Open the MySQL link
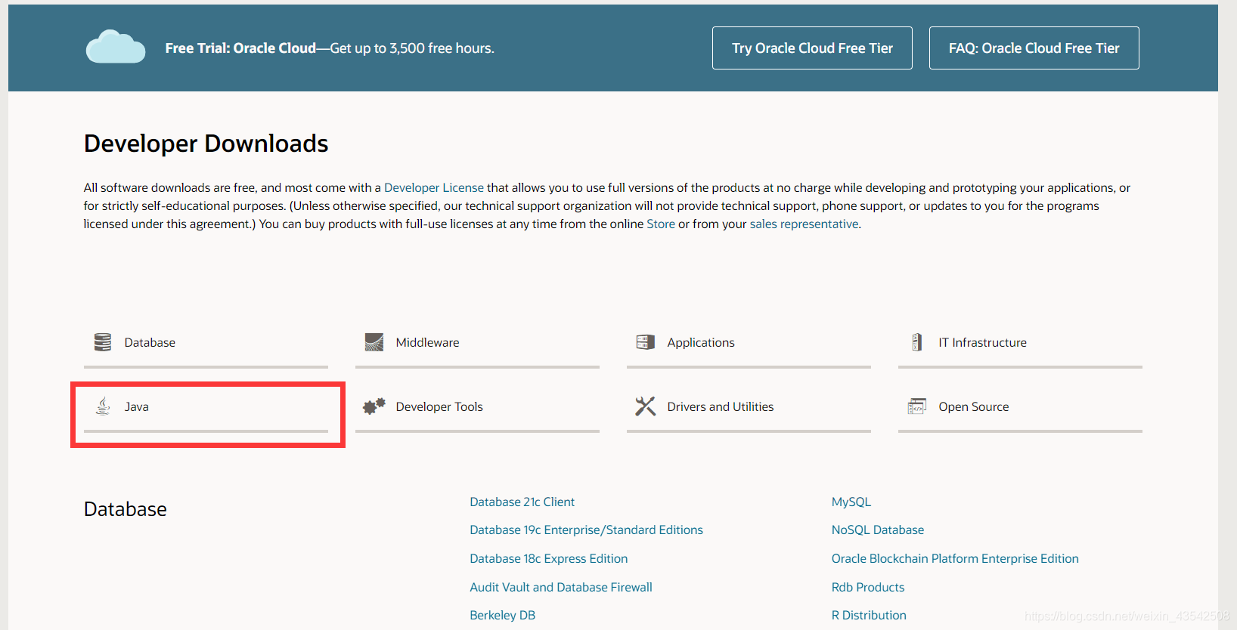This screenshot has height=630, width=1237. (x=851, y=502)
